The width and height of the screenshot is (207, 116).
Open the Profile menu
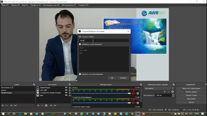click(35, 5)
